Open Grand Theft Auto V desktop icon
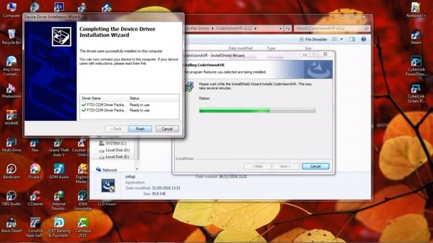Viewport: 433px width, 243px height. tap(59, 146)
